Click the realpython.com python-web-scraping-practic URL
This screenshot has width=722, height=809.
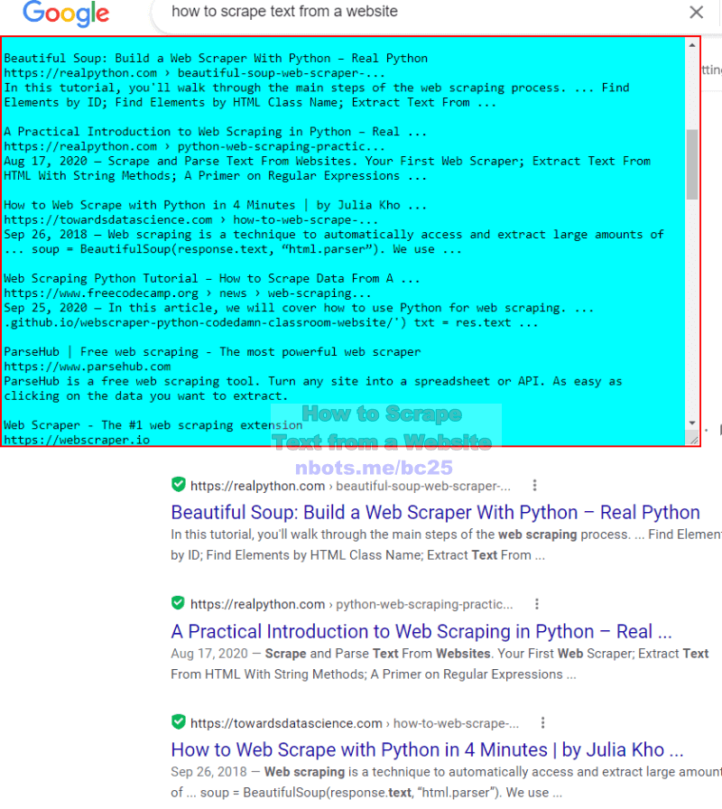click(352, 604)
